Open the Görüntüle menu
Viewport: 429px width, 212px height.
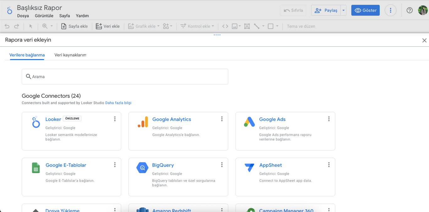click(44, 16)
